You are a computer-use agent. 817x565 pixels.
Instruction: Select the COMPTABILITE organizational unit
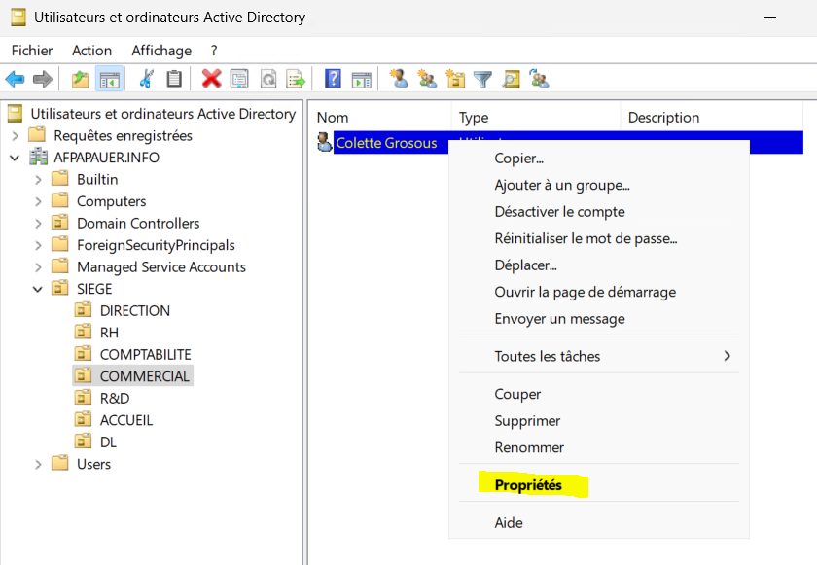coord(145,354)
